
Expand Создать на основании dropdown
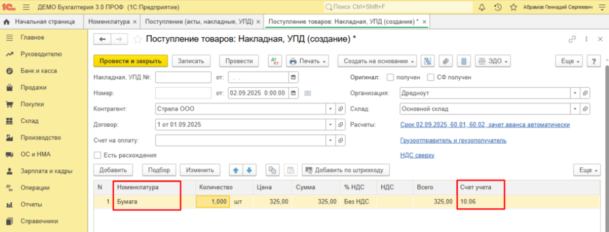[x=377, y=61]
